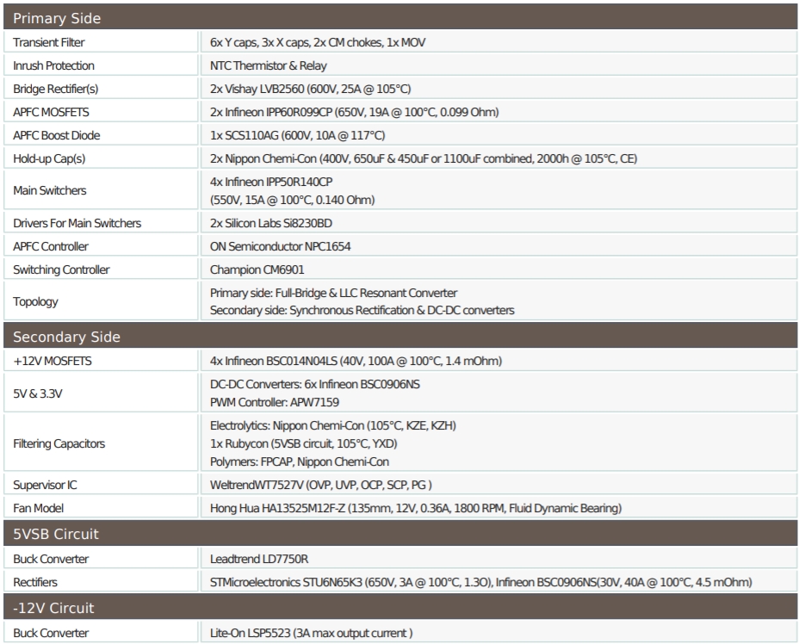Screen dimensions: 799x644
Task: Click 'Polymers: FPCAP, Nippon Chemi-Con' line
Action: pyautogui.click(x=300, y=462)
